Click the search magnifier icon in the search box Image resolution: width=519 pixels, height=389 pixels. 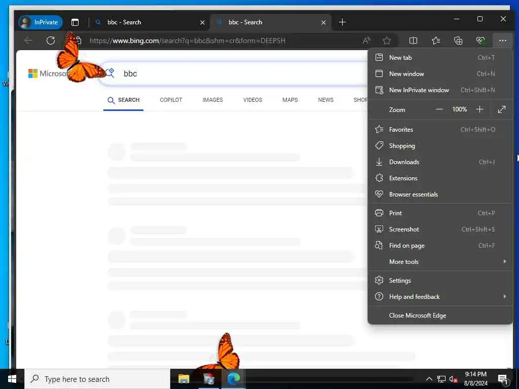point(110,73)
